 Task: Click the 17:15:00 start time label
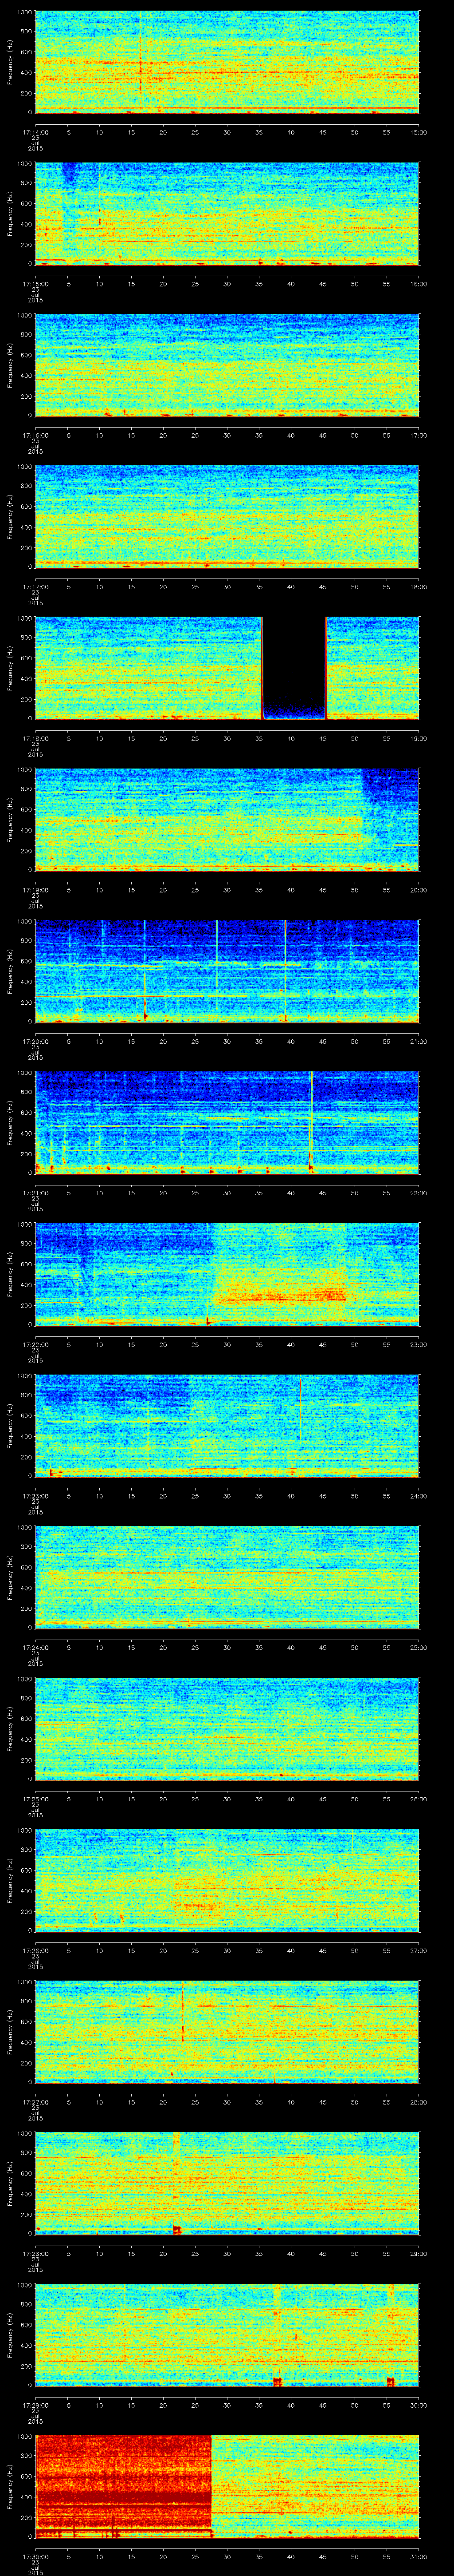point(35,284)
